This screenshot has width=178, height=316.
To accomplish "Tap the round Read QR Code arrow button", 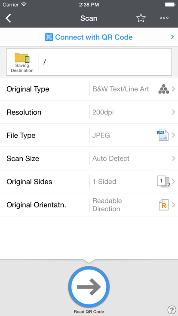I will point(89,286).
